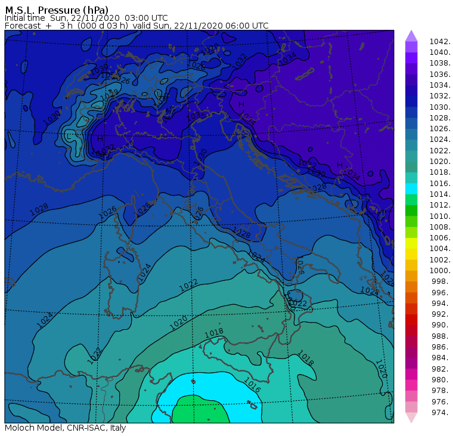Click color scale label "1004."
This screenshot has width=453, height=436.
[440, 249]
